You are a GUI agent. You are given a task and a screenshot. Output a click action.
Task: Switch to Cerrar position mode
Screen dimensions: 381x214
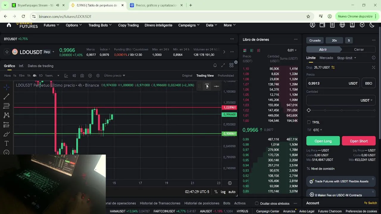coord(359,50)
